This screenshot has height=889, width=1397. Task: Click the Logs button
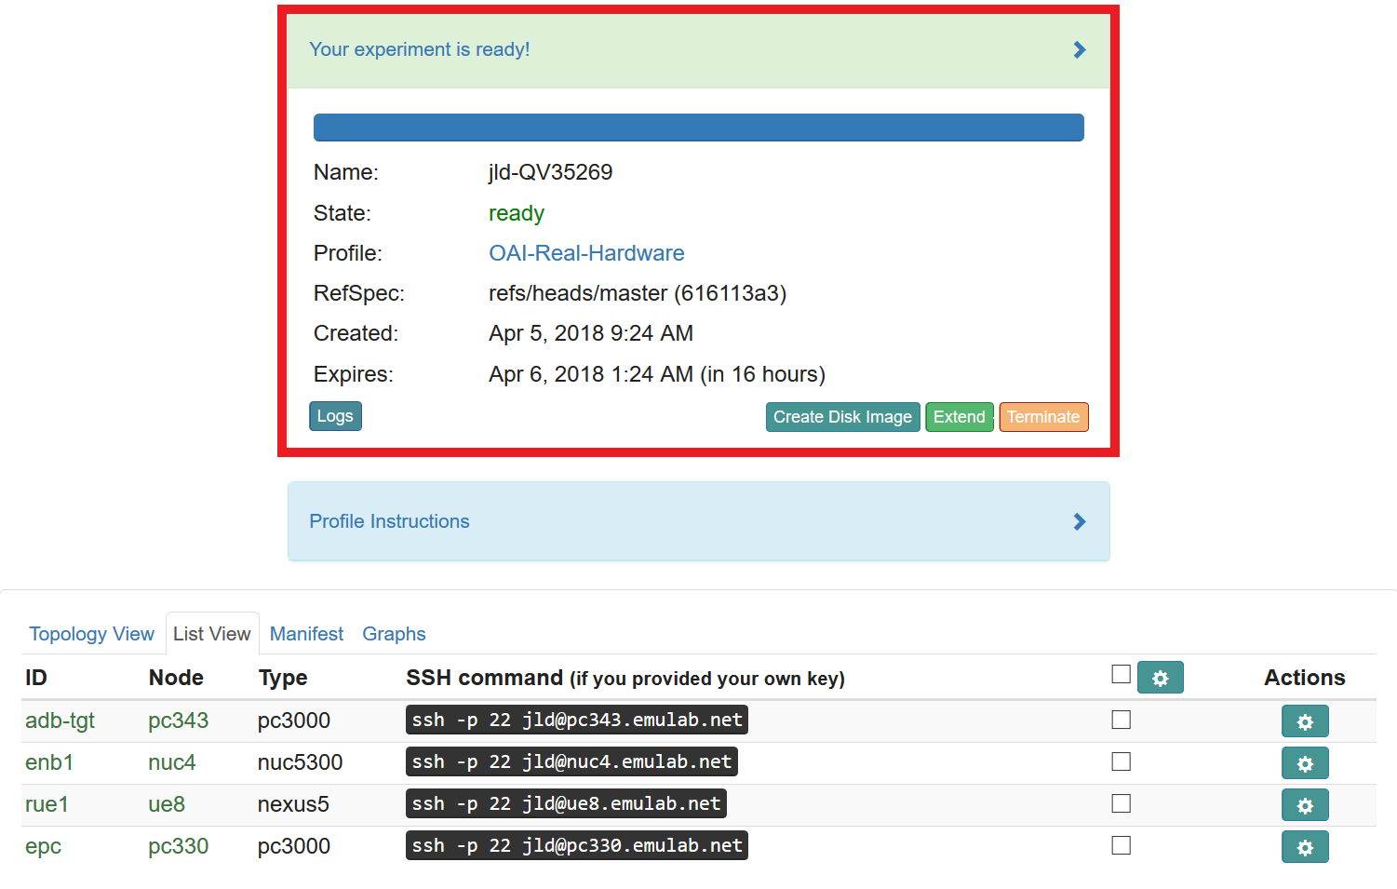335,416
